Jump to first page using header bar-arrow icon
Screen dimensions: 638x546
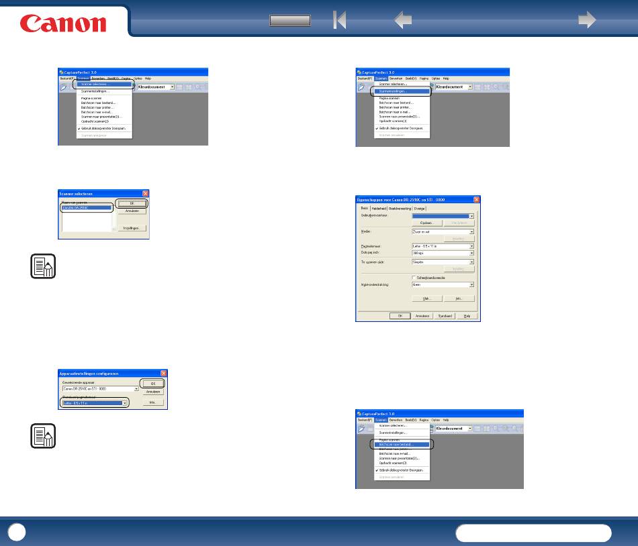point(339,19)
